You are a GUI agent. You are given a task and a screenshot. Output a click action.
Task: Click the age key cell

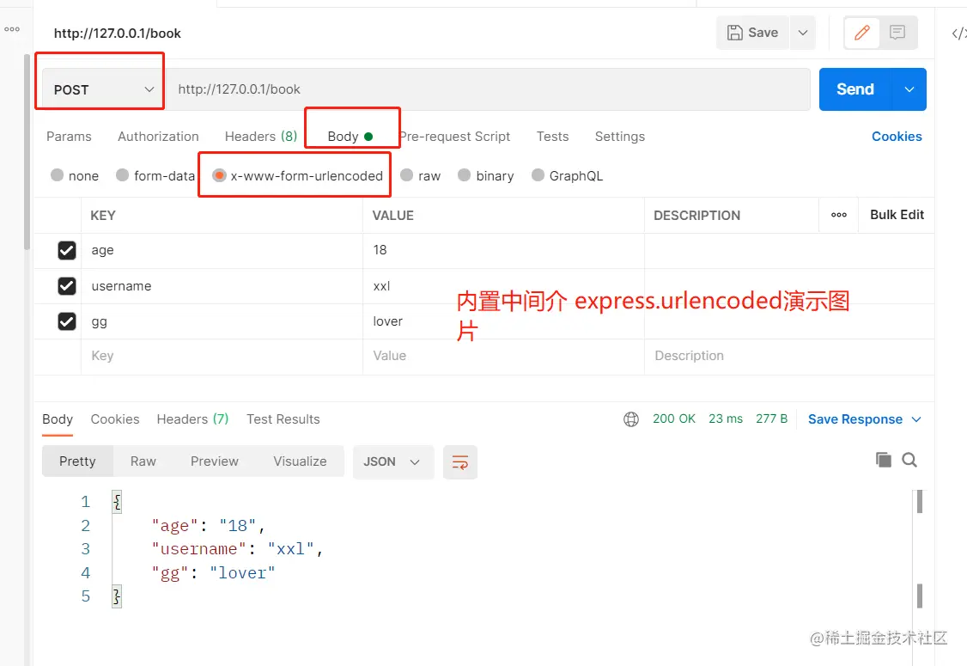(222, 251)
